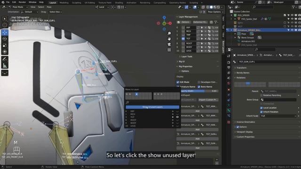
Task: Open the Output properties tab icon
Action: (x=229, y=68)
